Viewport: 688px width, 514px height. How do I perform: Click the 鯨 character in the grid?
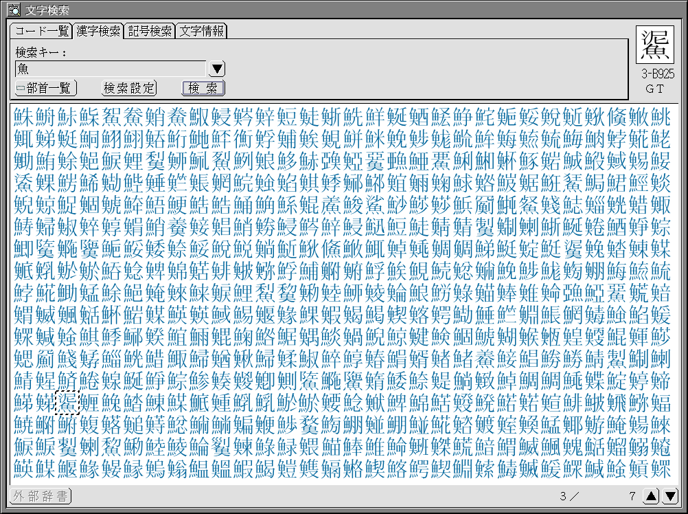(x=45, y=203)
